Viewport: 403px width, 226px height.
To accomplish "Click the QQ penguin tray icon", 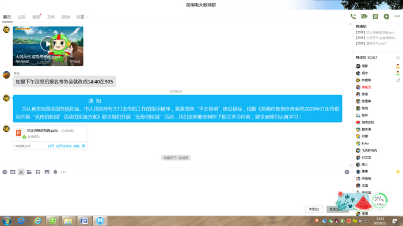I will point(336,221).
